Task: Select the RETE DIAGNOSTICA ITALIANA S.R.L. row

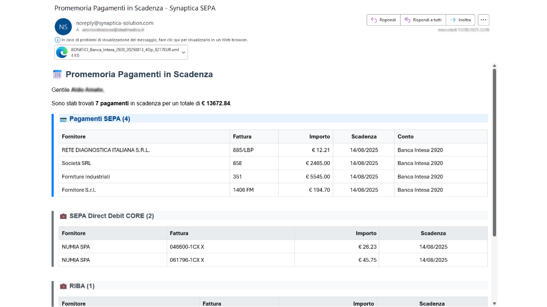Action: [106, 150]
